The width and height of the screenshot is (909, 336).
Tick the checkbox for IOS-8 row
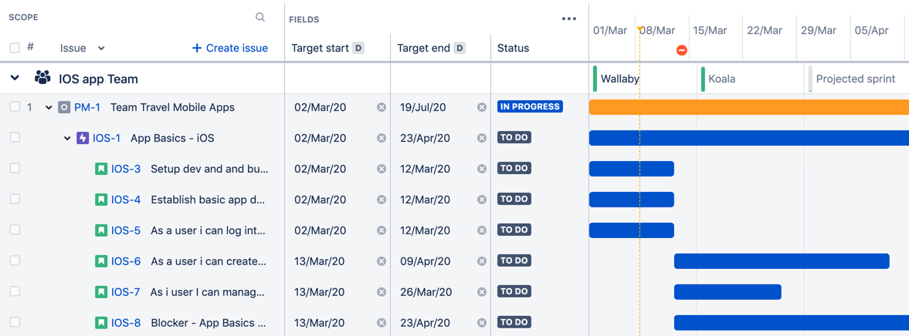(x=15, y=321)
